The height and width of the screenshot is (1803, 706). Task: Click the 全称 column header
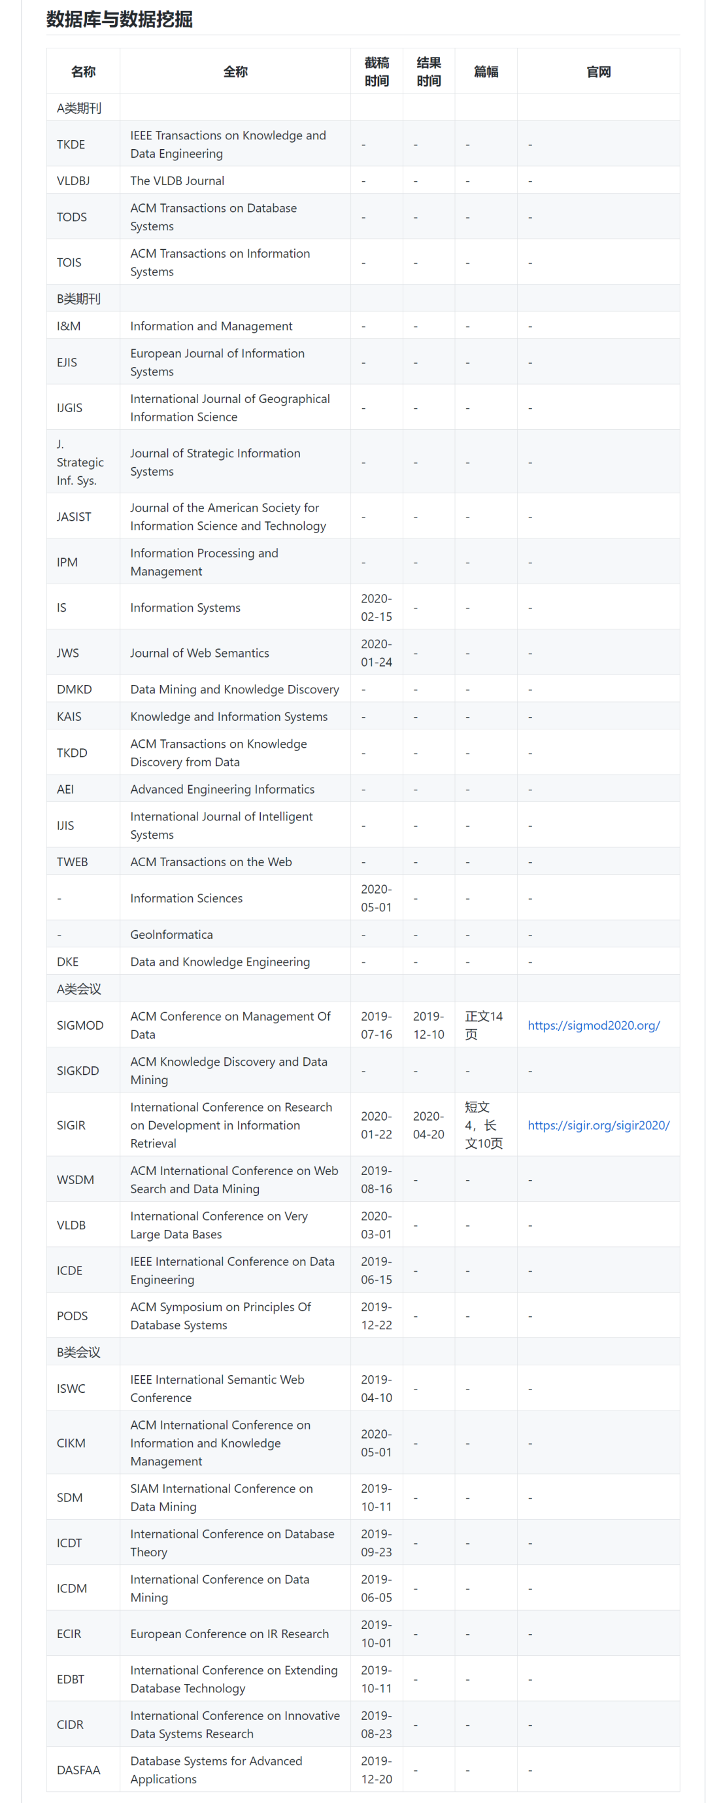click(235, 71)
